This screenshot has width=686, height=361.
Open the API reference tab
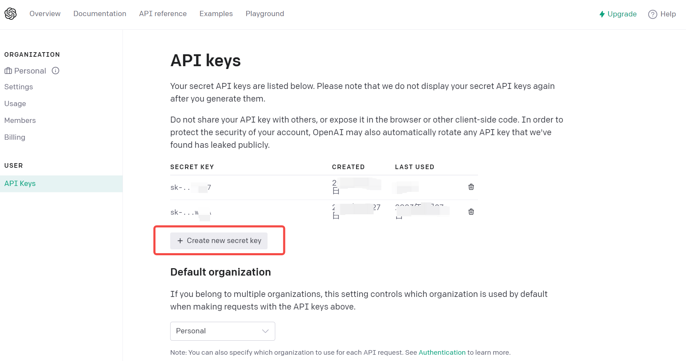tap(163, 14)
